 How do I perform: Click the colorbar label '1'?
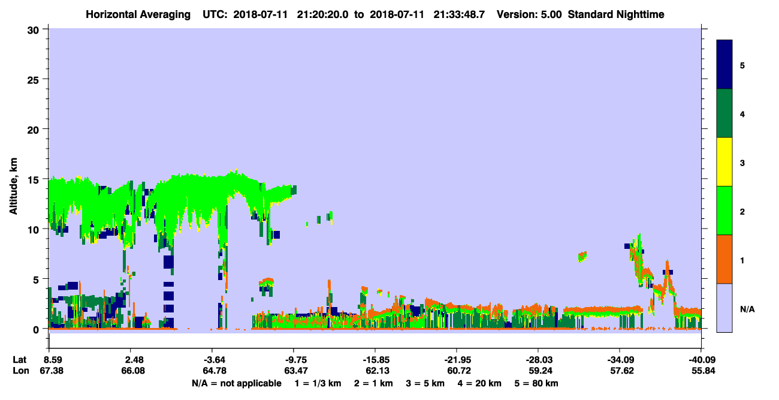[742, 260]
